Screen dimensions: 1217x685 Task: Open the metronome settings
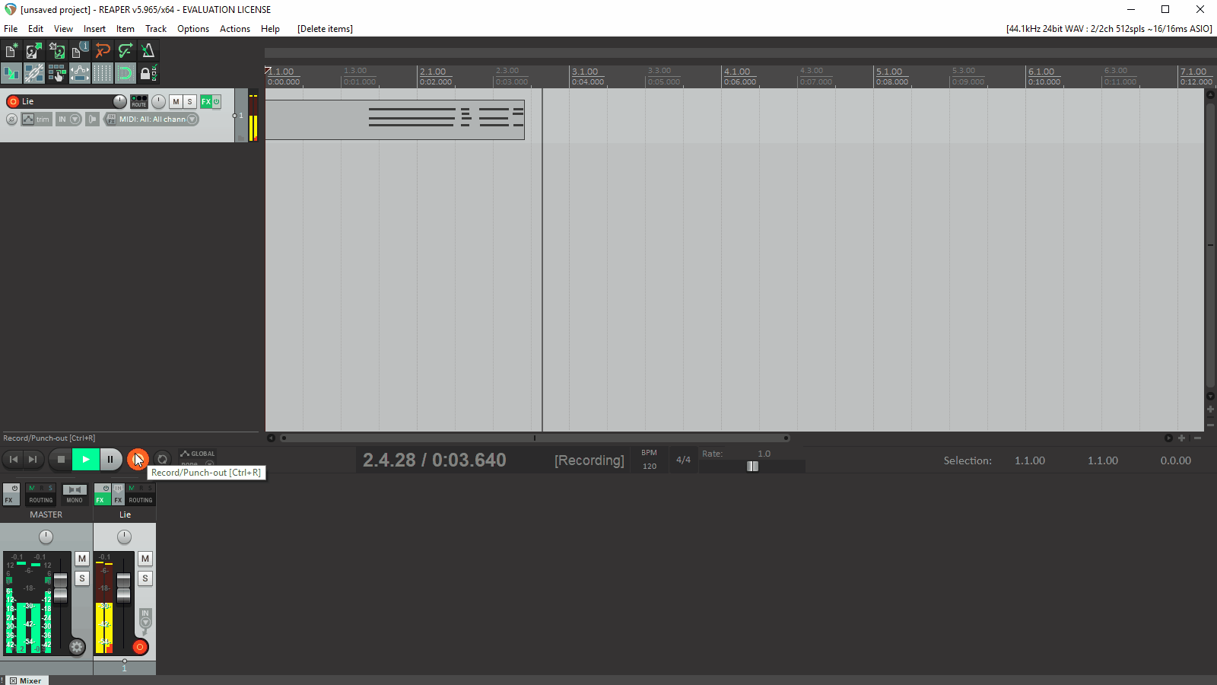point(148,50)
